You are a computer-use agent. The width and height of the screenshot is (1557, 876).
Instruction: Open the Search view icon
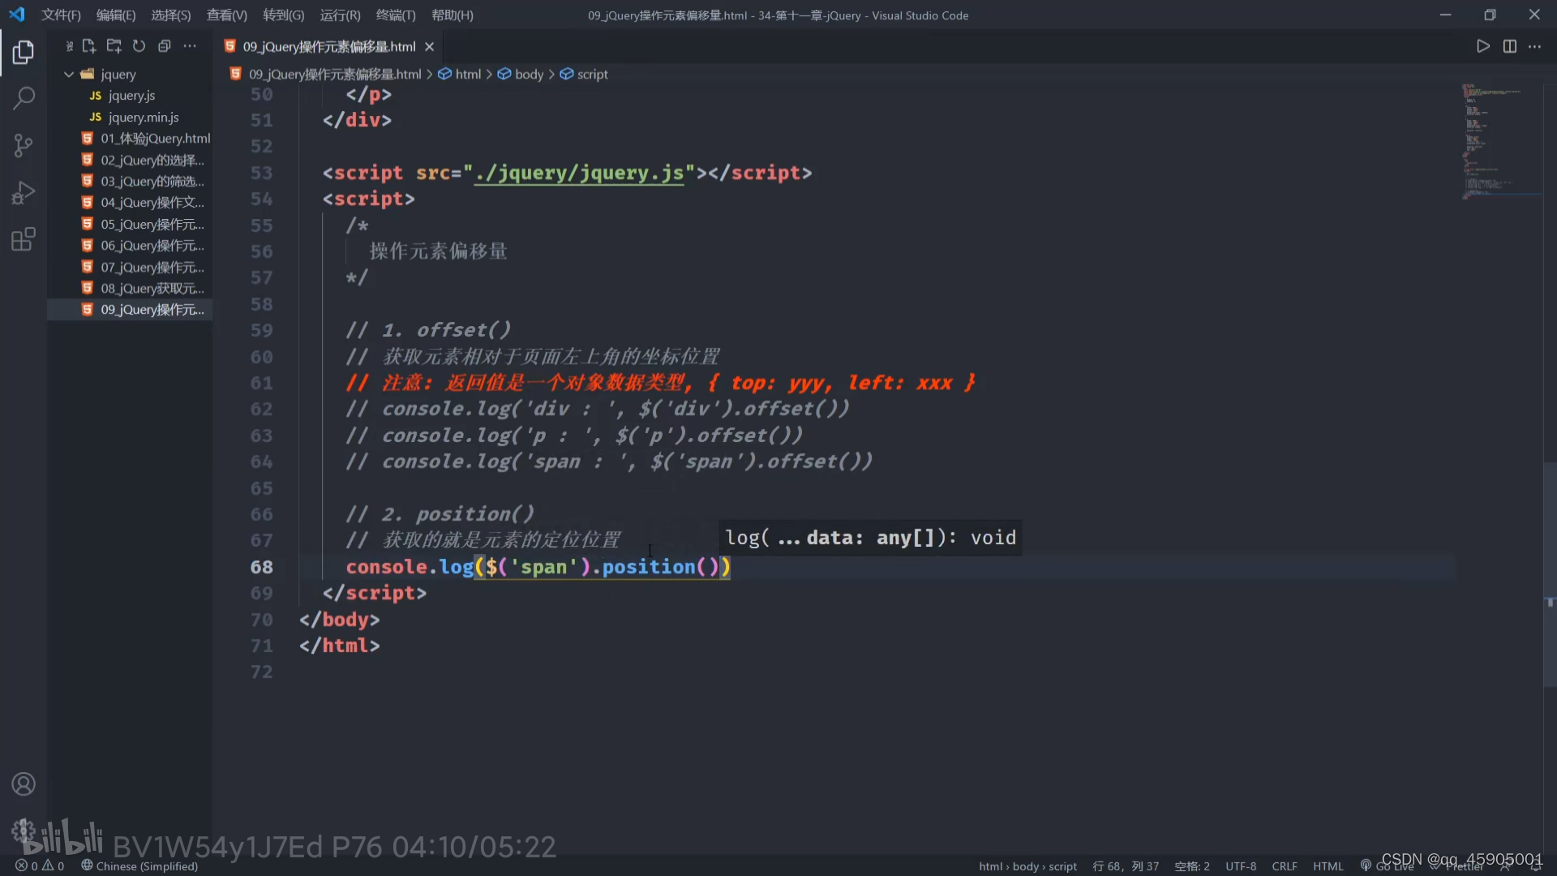tap(24, 99)
